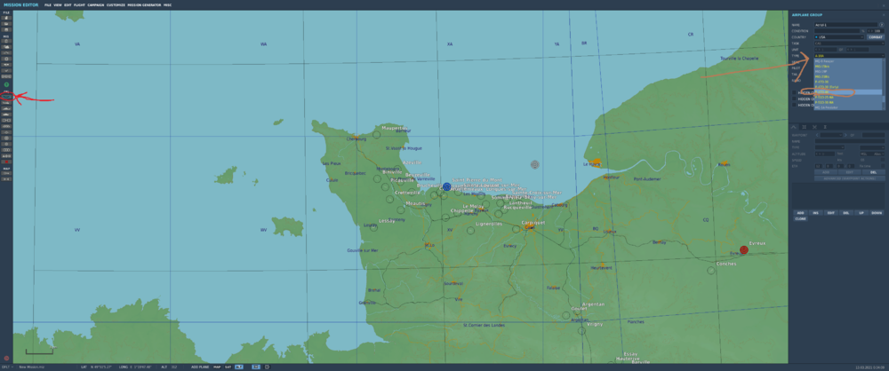Open the MISSION GENERATOR menu

coord(144,4)
